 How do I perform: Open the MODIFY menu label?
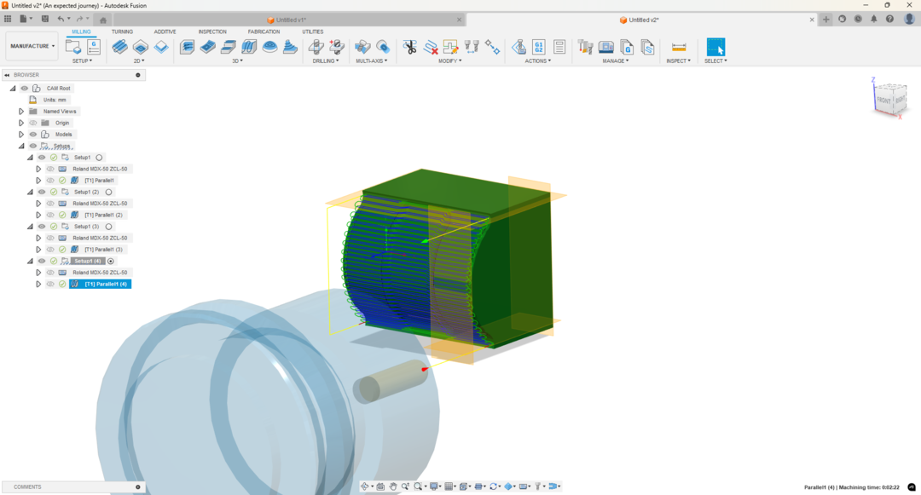[450, 61]
